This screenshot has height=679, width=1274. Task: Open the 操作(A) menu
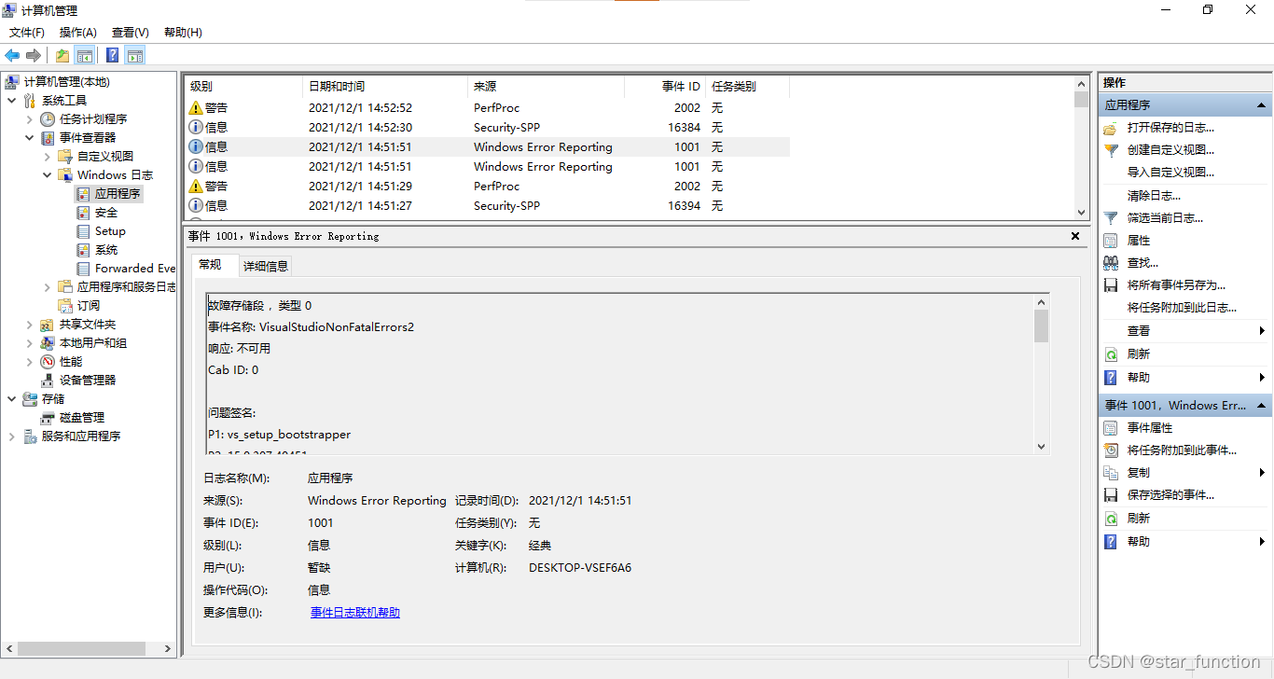point(78,33)
